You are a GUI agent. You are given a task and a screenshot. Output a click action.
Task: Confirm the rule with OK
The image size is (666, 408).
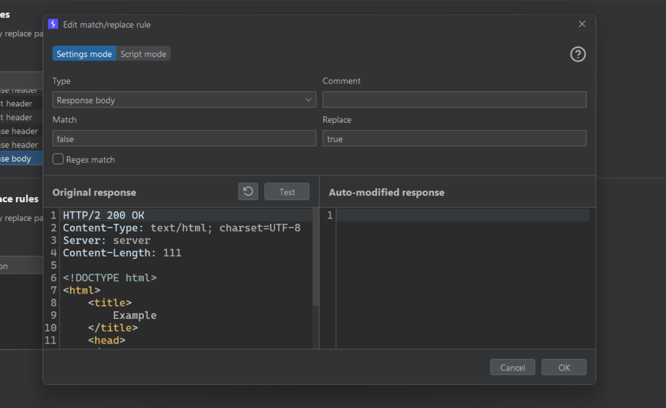pos(564,367)
